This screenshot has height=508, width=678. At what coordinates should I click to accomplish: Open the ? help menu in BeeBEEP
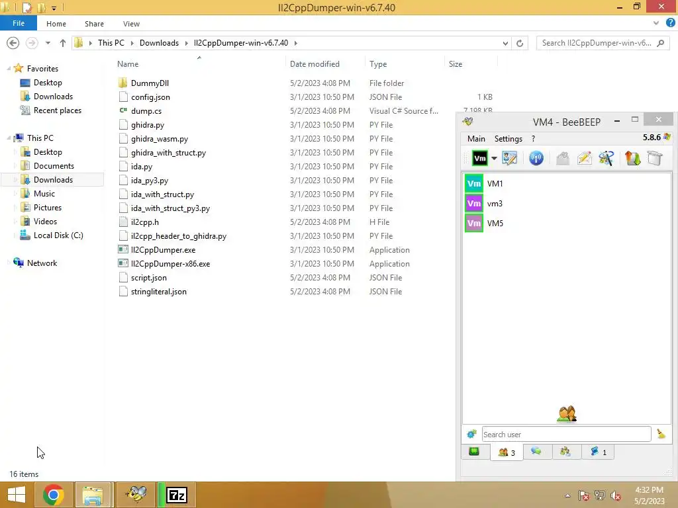(x=533, y=139)
